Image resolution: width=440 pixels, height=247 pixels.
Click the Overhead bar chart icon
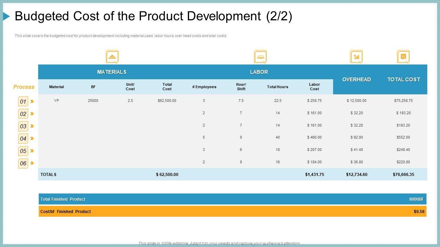pos(356,57)
